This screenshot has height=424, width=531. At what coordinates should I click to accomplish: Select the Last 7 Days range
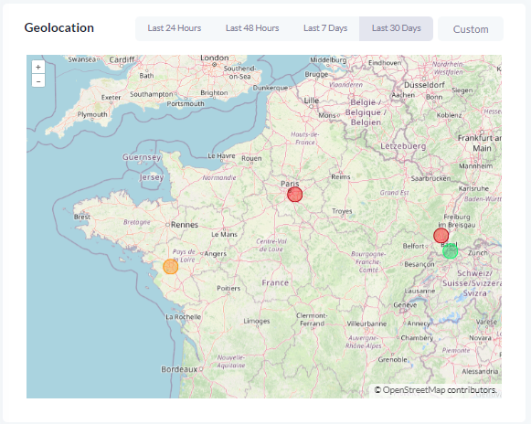click(x=325, y=28)
